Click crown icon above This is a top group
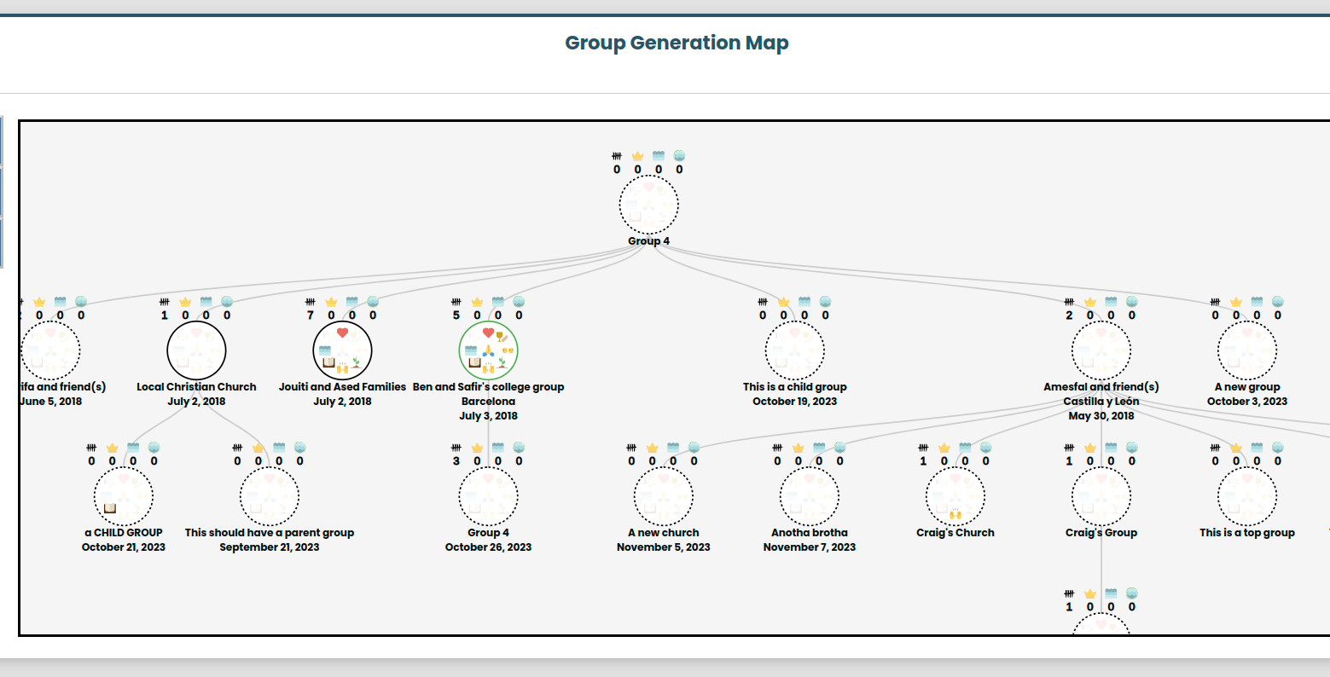 pyautogui.click(x=1235, y=448)
